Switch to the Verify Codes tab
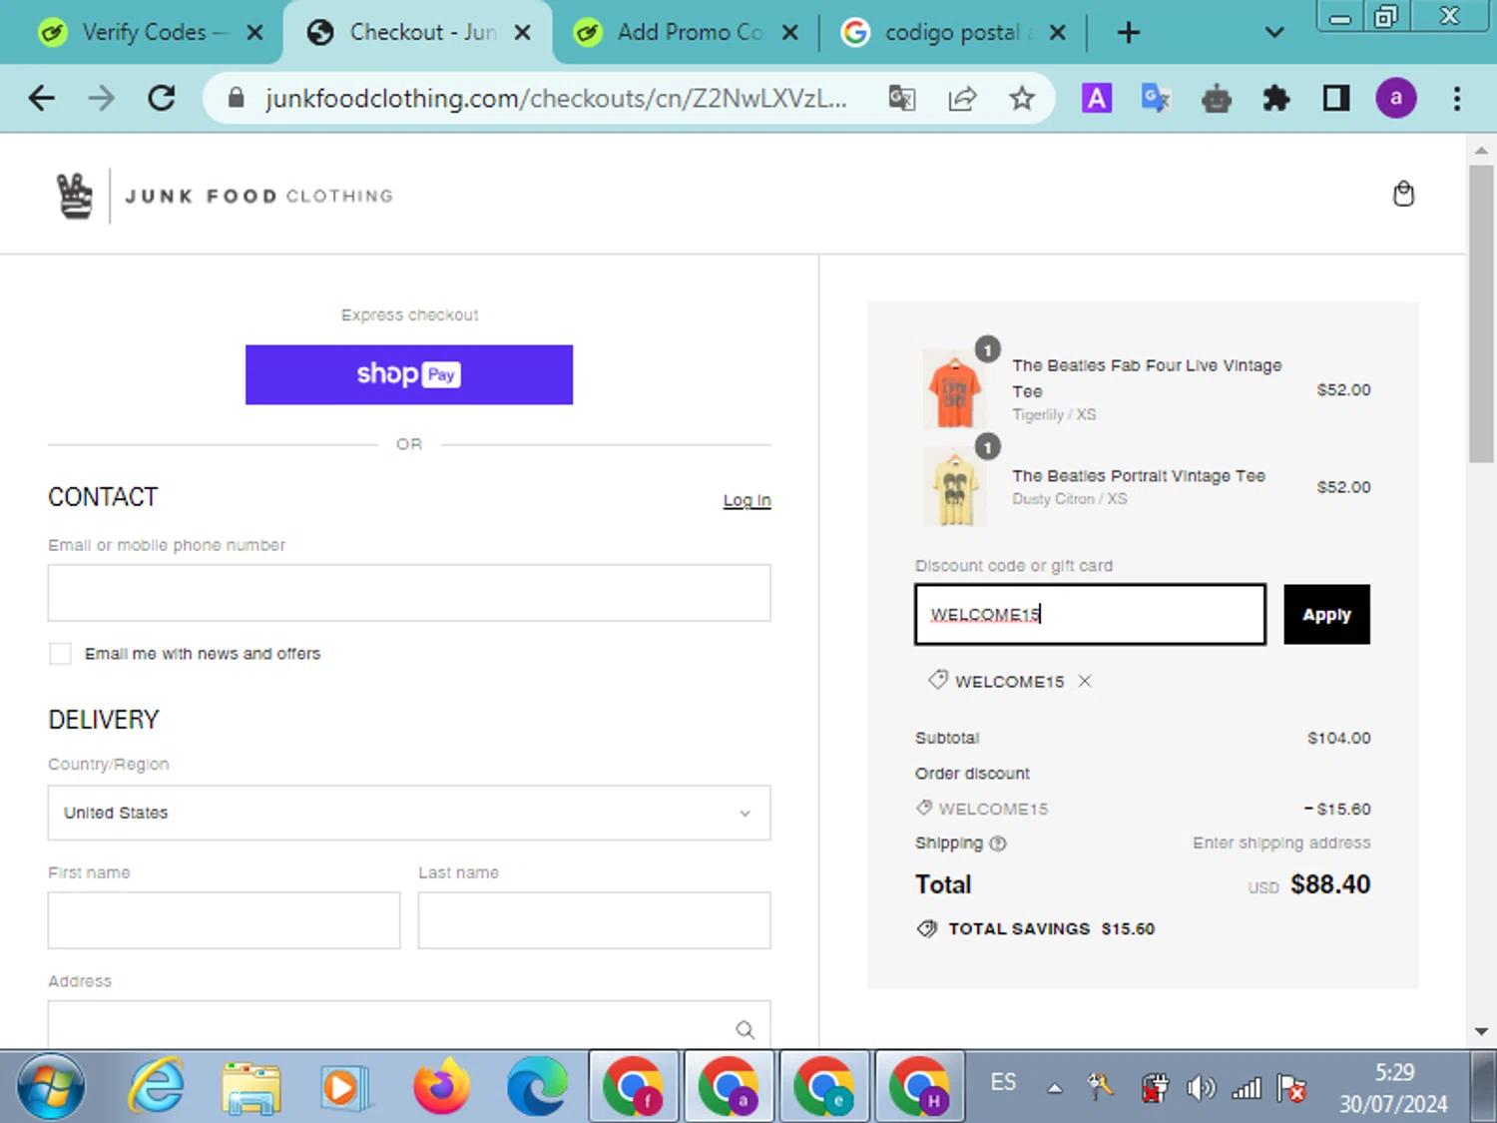 (x=144, y=32)
